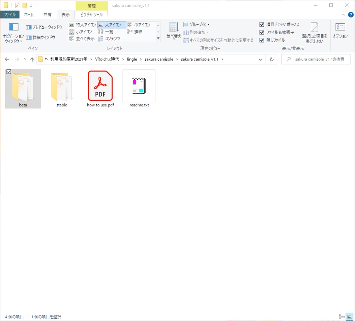Go up one folder level

click(32, 59)
